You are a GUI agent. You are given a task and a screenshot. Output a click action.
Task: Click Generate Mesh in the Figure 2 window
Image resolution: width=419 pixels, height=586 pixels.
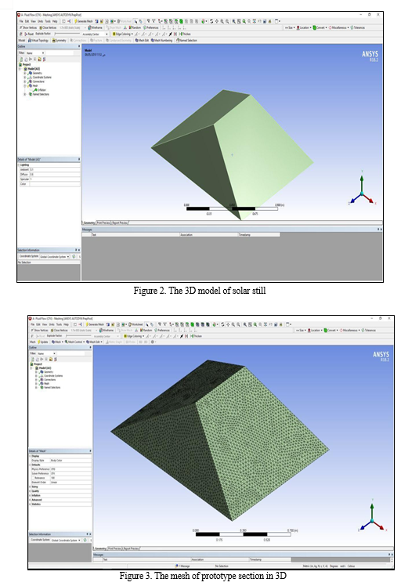click(x=84, y=21)
